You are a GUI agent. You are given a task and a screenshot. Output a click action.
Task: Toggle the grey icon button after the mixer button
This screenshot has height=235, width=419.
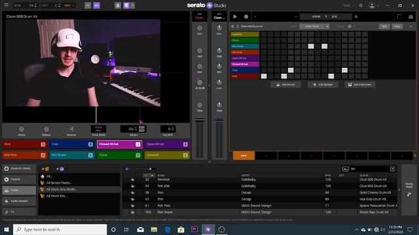pyautogui.click(x=118, y=5)
